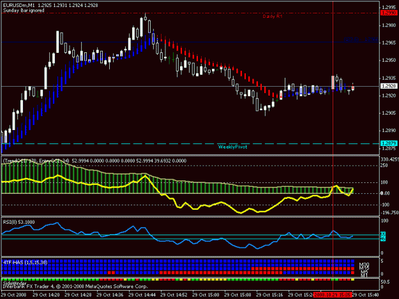Select the 'Sunday Bar ignored' label
399x299 pixels.
[x=24, y=10]
